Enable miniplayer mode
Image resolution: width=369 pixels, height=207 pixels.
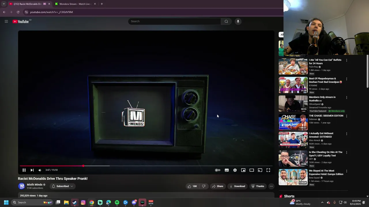pyautogui.click(x=243, y=170)
